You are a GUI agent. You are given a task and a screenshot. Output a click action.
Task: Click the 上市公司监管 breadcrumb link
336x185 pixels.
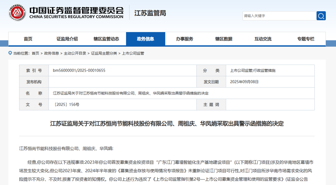[133, 53]
